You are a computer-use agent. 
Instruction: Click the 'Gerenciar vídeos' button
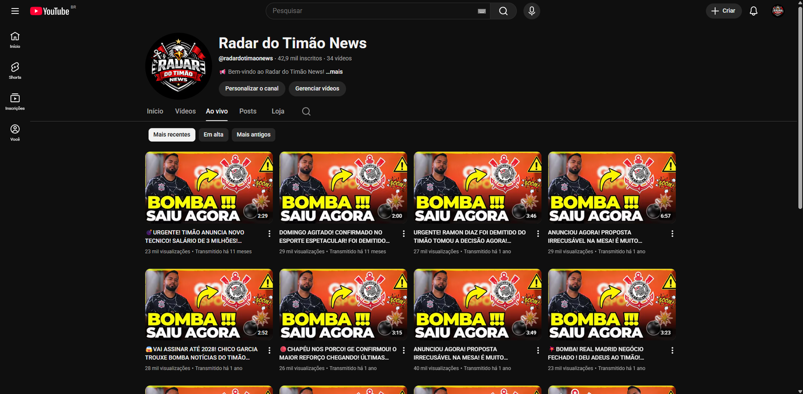point(317,89)
